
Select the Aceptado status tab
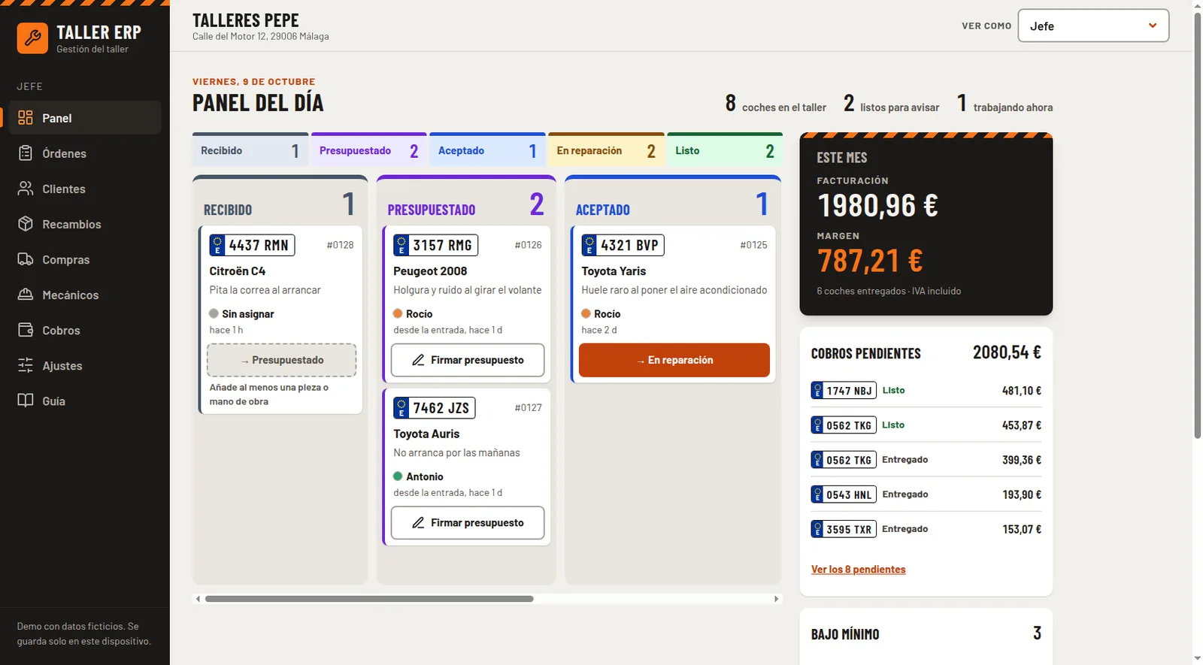pyautogui.click(x=487, y=150)
